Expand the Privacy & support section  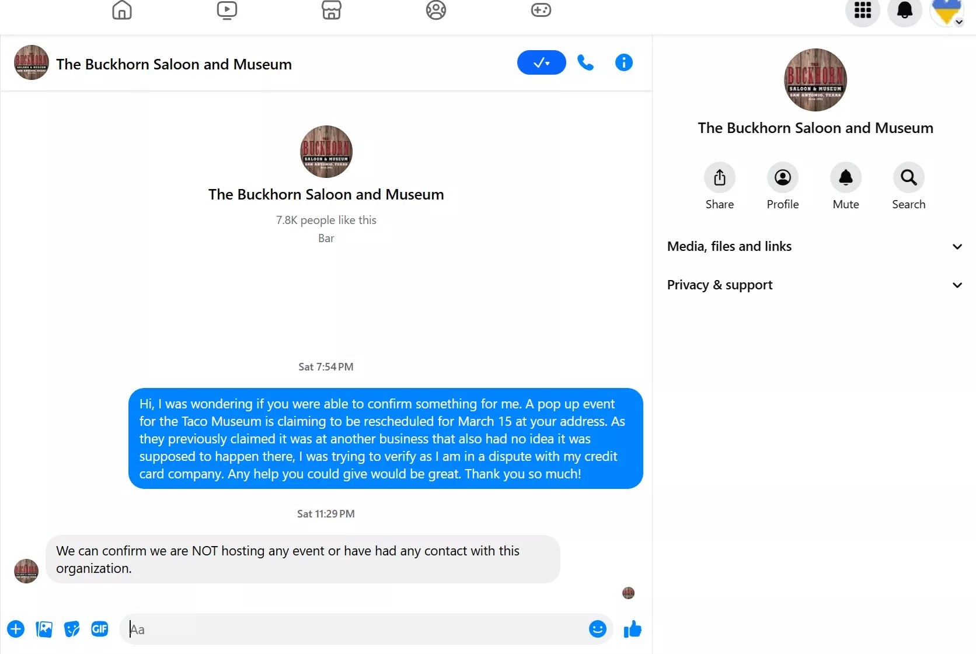point(814,285)
